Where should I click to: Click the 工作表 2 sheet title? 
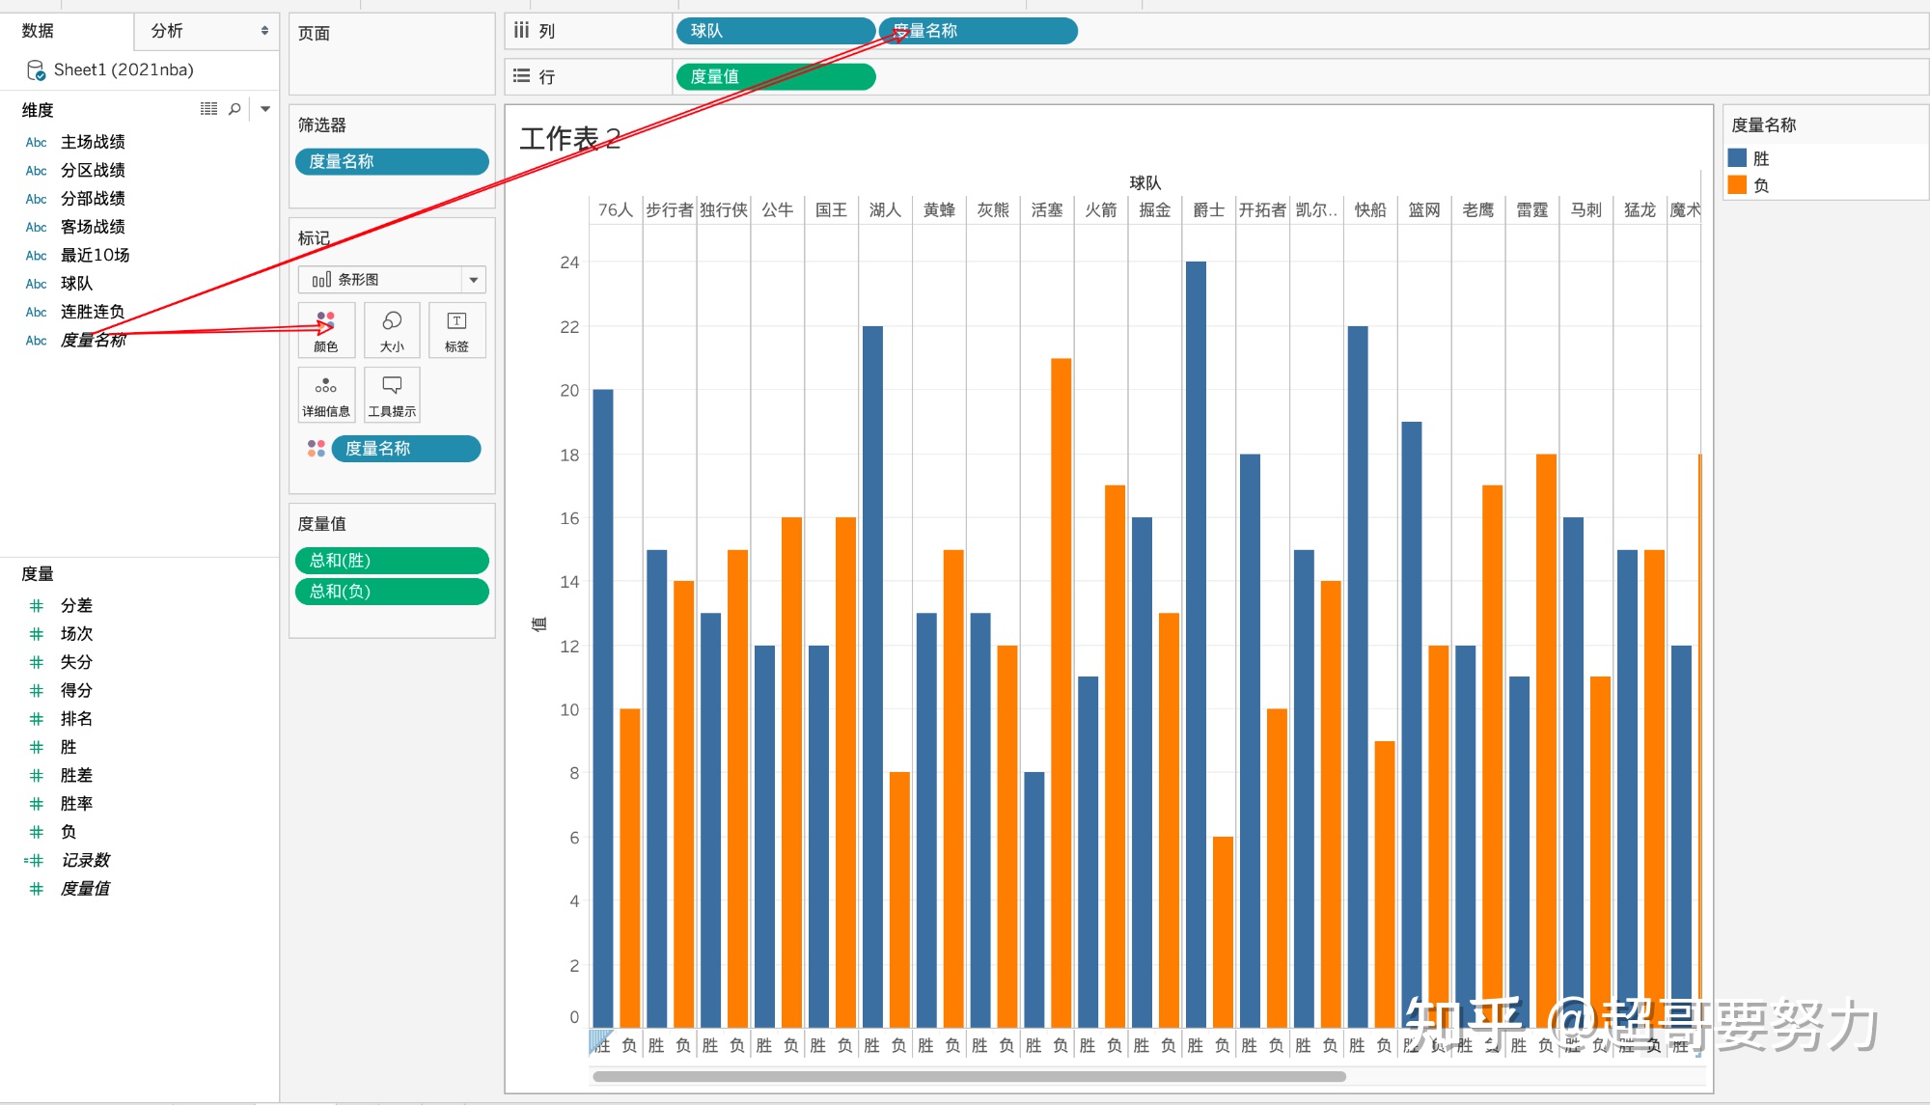pos(569,139)
